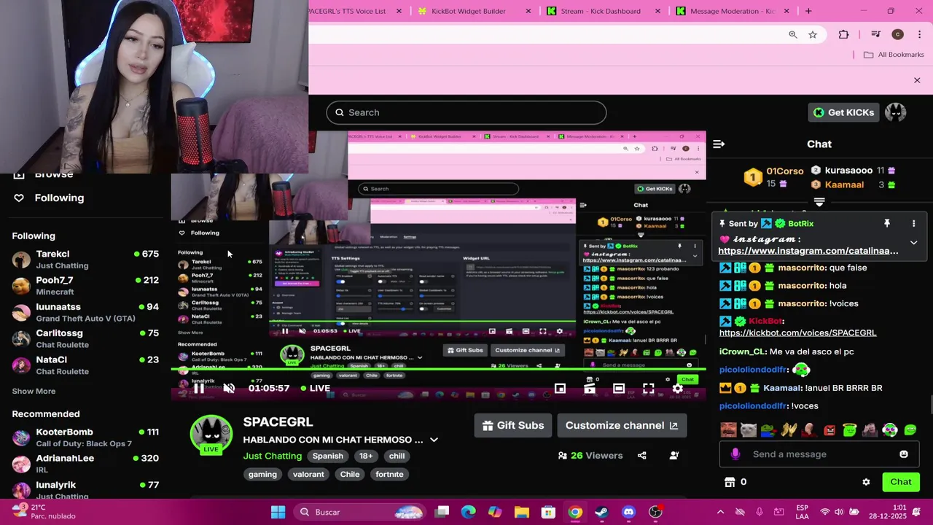Open the Just Chatting category link
The width and height of the screenshot is (933, 525).
coord(273,456)
